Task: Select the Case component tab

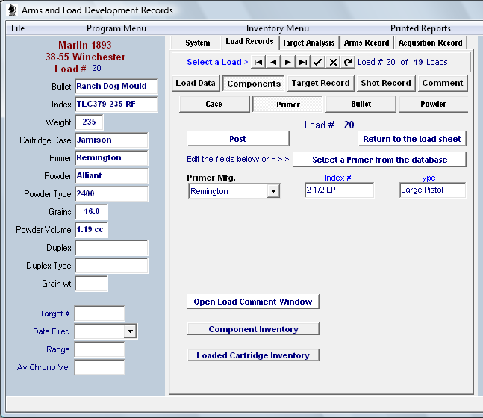Action: click(214, 104)
